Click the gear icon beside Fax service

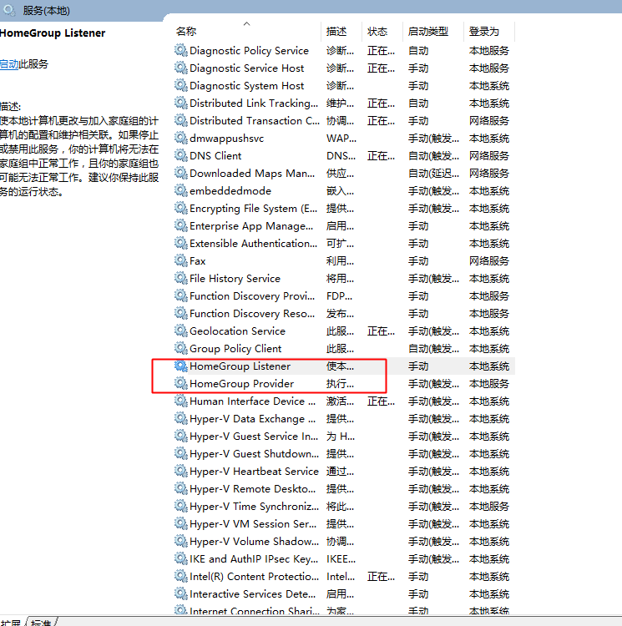[181, 260]
